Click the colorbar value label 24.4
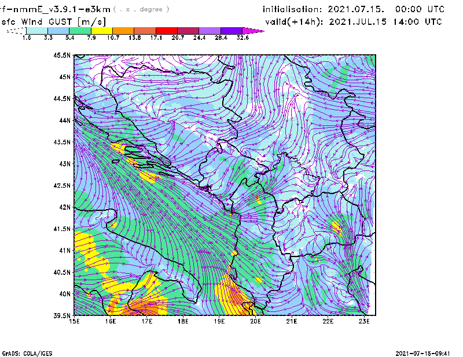This screenshot has height=357, width=463. click(x=199, y=38)
